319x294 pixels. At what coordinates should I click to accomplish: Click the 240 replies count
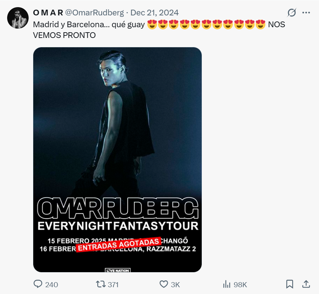click(x=52, y=285)
